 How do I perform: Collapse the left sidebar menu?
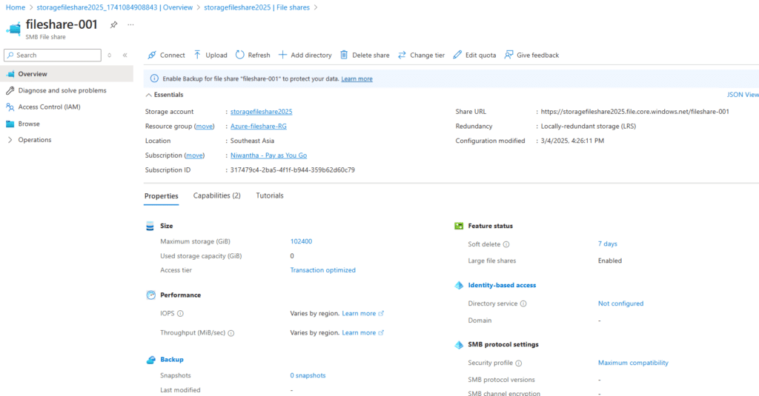[125, 55]
